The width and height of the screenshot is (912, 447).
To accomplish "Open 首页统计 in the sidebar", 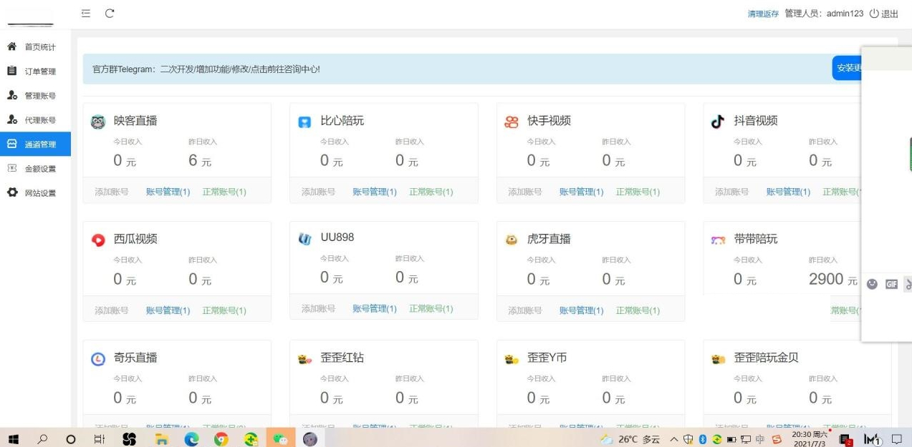I will (x=40, y=47).
